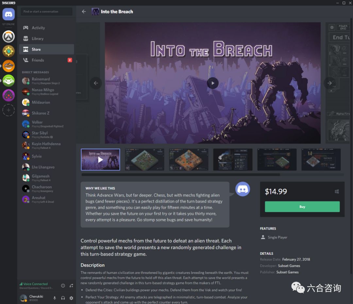
Task: Click the Windows platform icon
Action: [337, 192]
